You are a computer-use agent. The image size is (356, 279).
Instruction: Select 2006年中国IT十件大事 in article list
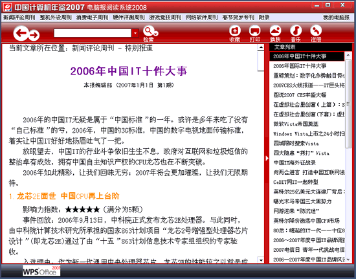(x=307, y=56)
